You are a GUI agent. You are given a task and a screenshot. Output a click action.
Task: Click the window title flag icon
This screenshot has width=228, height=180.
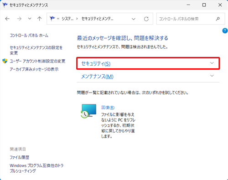click(5, 5)
